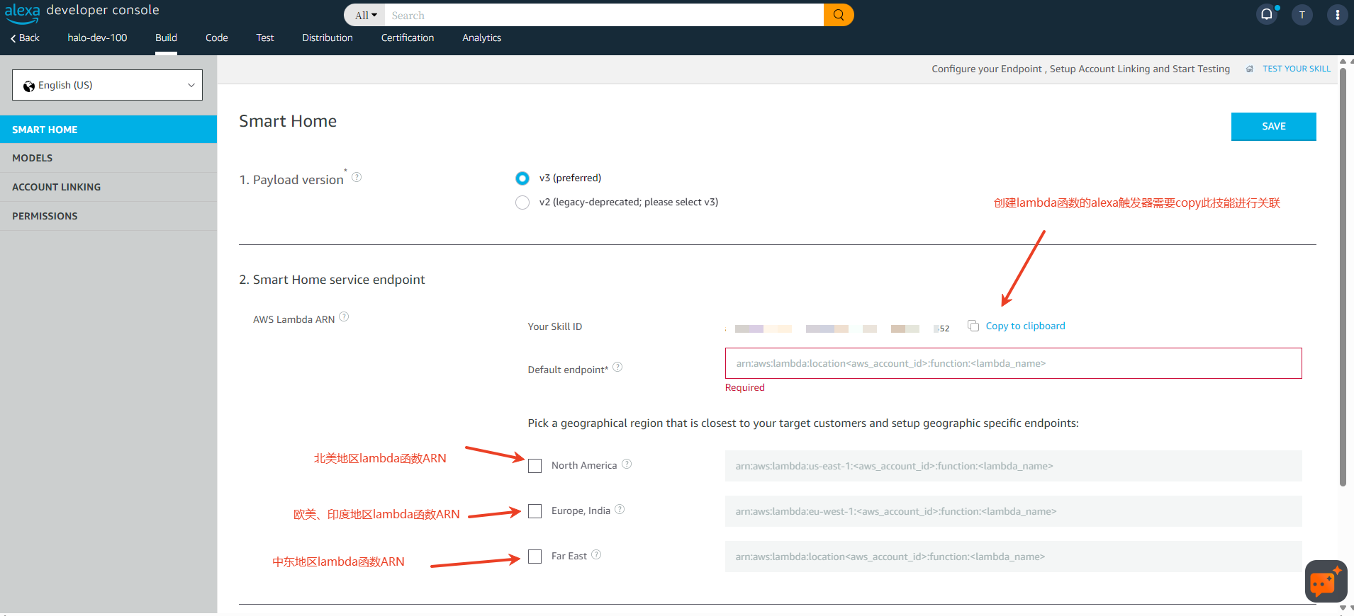
Task: Click the help icon beside AWS Lambda ARN
Action: (344, 316)
